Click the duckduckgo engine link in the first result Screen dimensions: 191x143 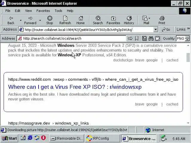pos(123,60)
